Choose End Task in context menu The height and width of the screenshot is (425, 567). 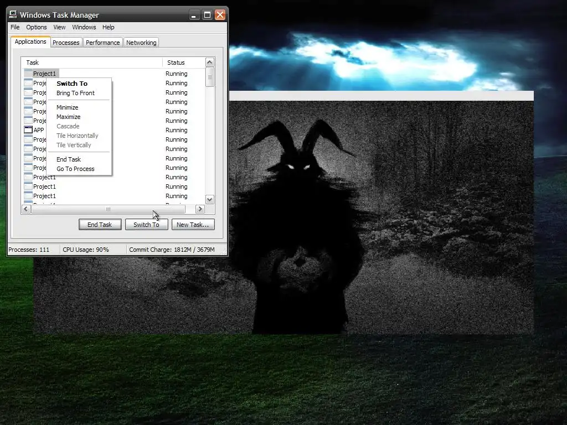pos(79,159)
